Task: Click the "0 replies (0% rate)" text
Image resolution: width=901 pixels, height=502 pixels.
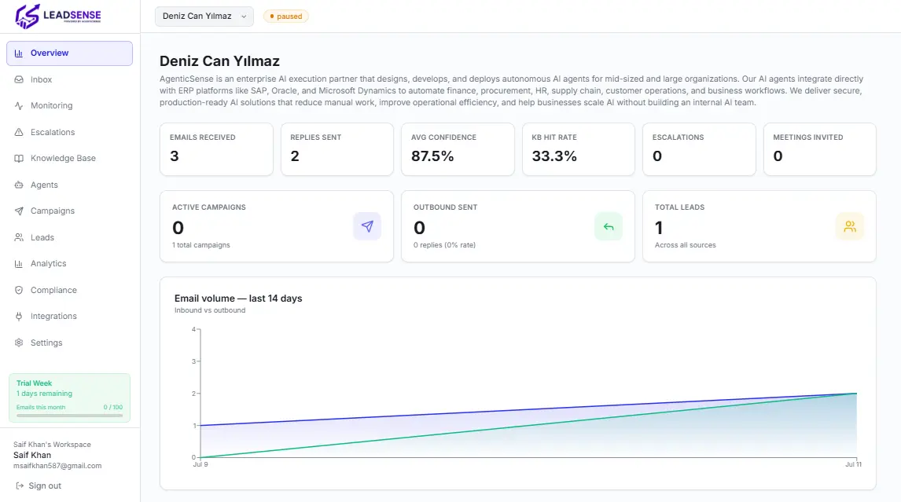Action: 445,244
